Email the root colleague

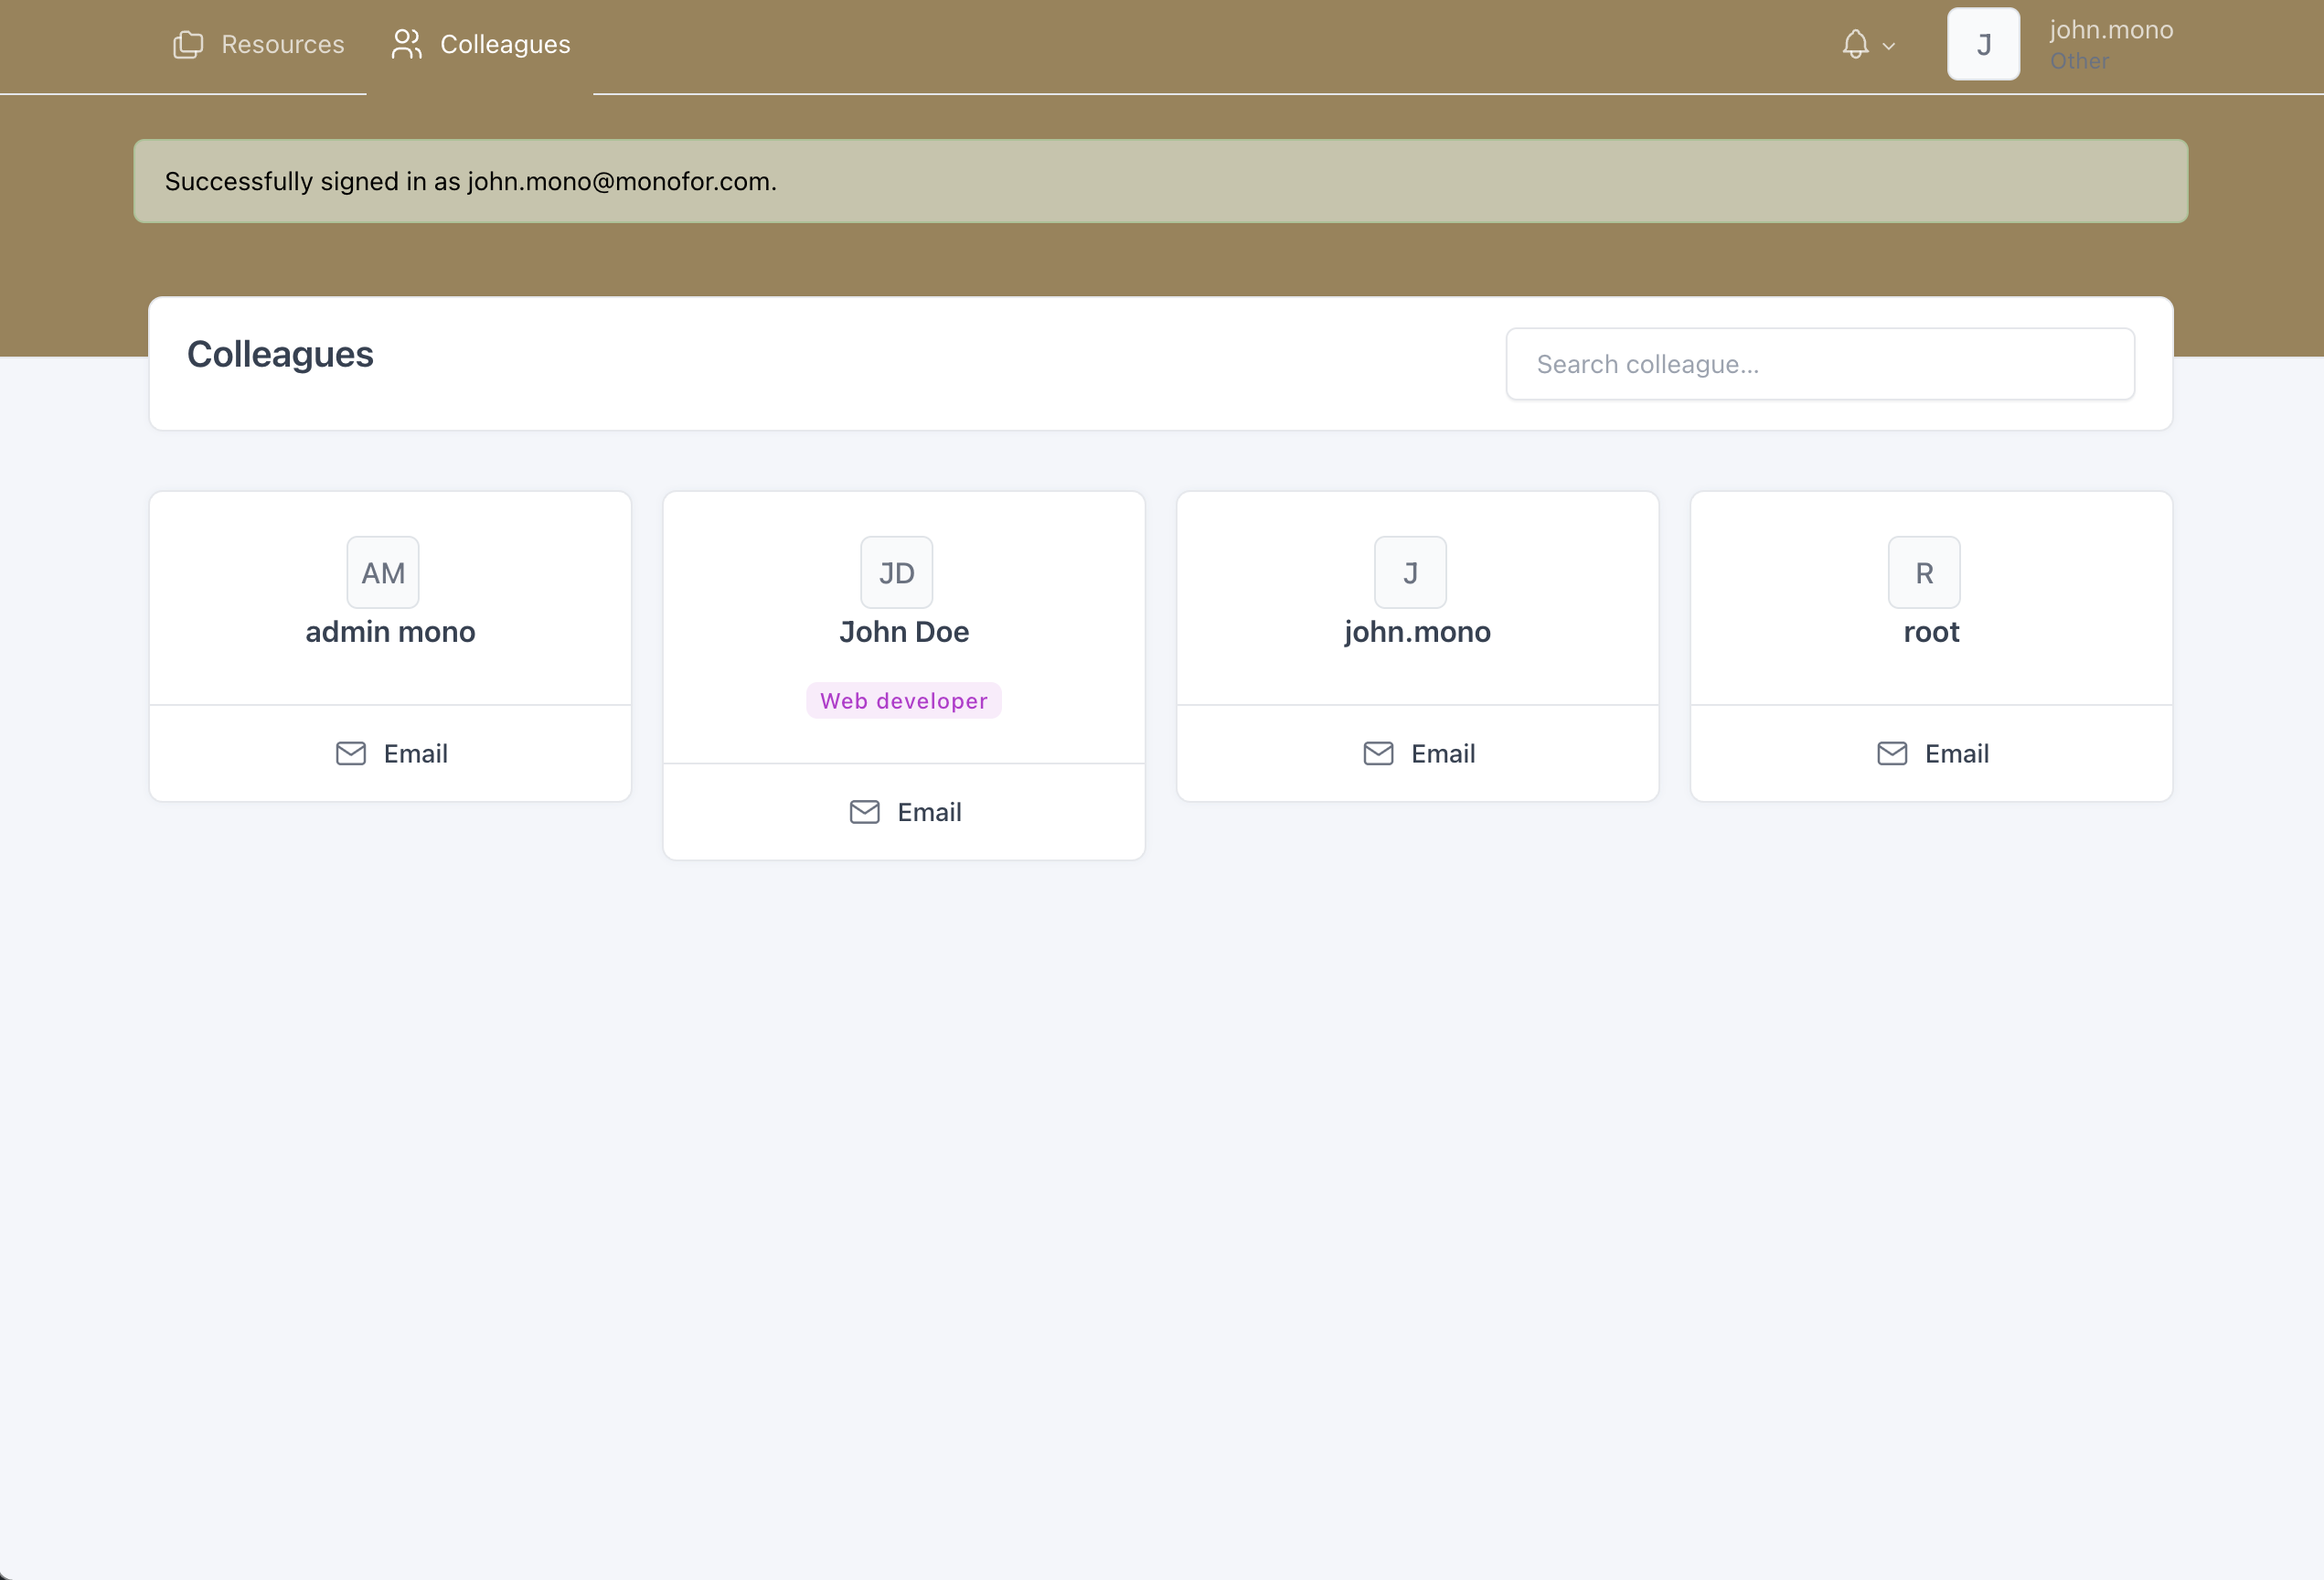click(x=1931, y=754)
